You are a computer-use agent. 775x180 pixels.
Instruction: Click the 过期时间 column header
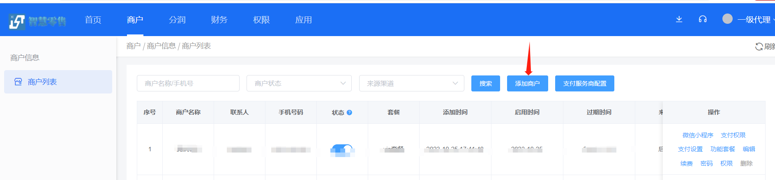click(x=599, y=112)
